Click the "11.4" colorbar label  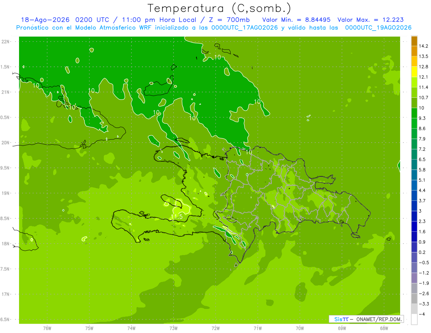423,87
